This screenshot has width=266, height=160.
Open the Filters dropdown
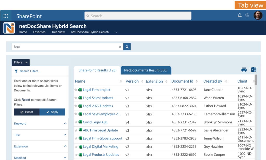(21, 62)
